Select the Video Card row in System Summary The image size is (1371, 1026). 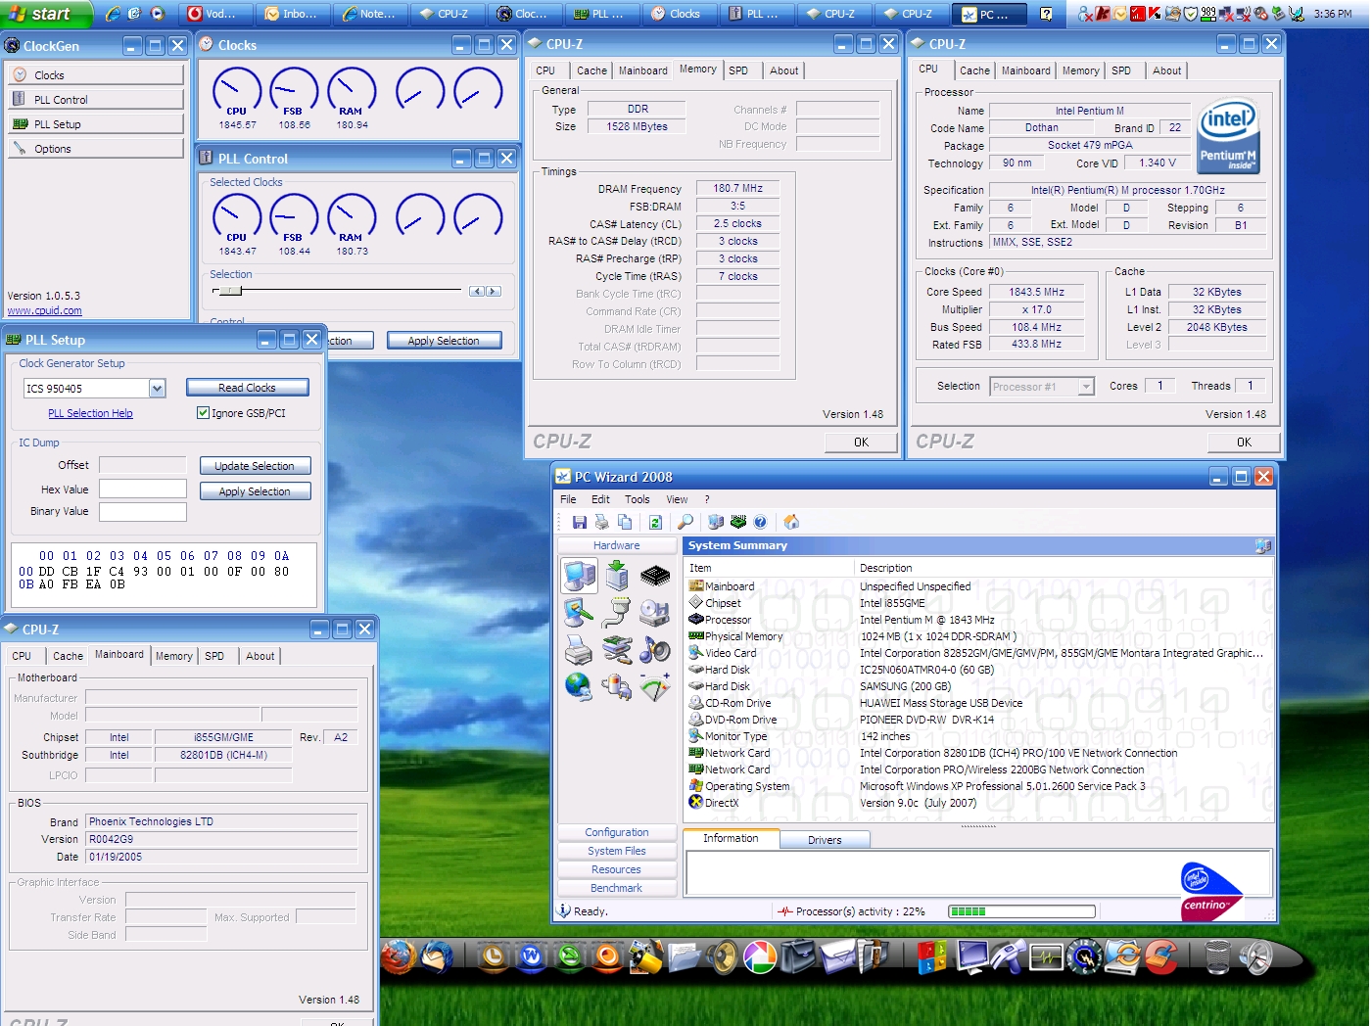979,653
